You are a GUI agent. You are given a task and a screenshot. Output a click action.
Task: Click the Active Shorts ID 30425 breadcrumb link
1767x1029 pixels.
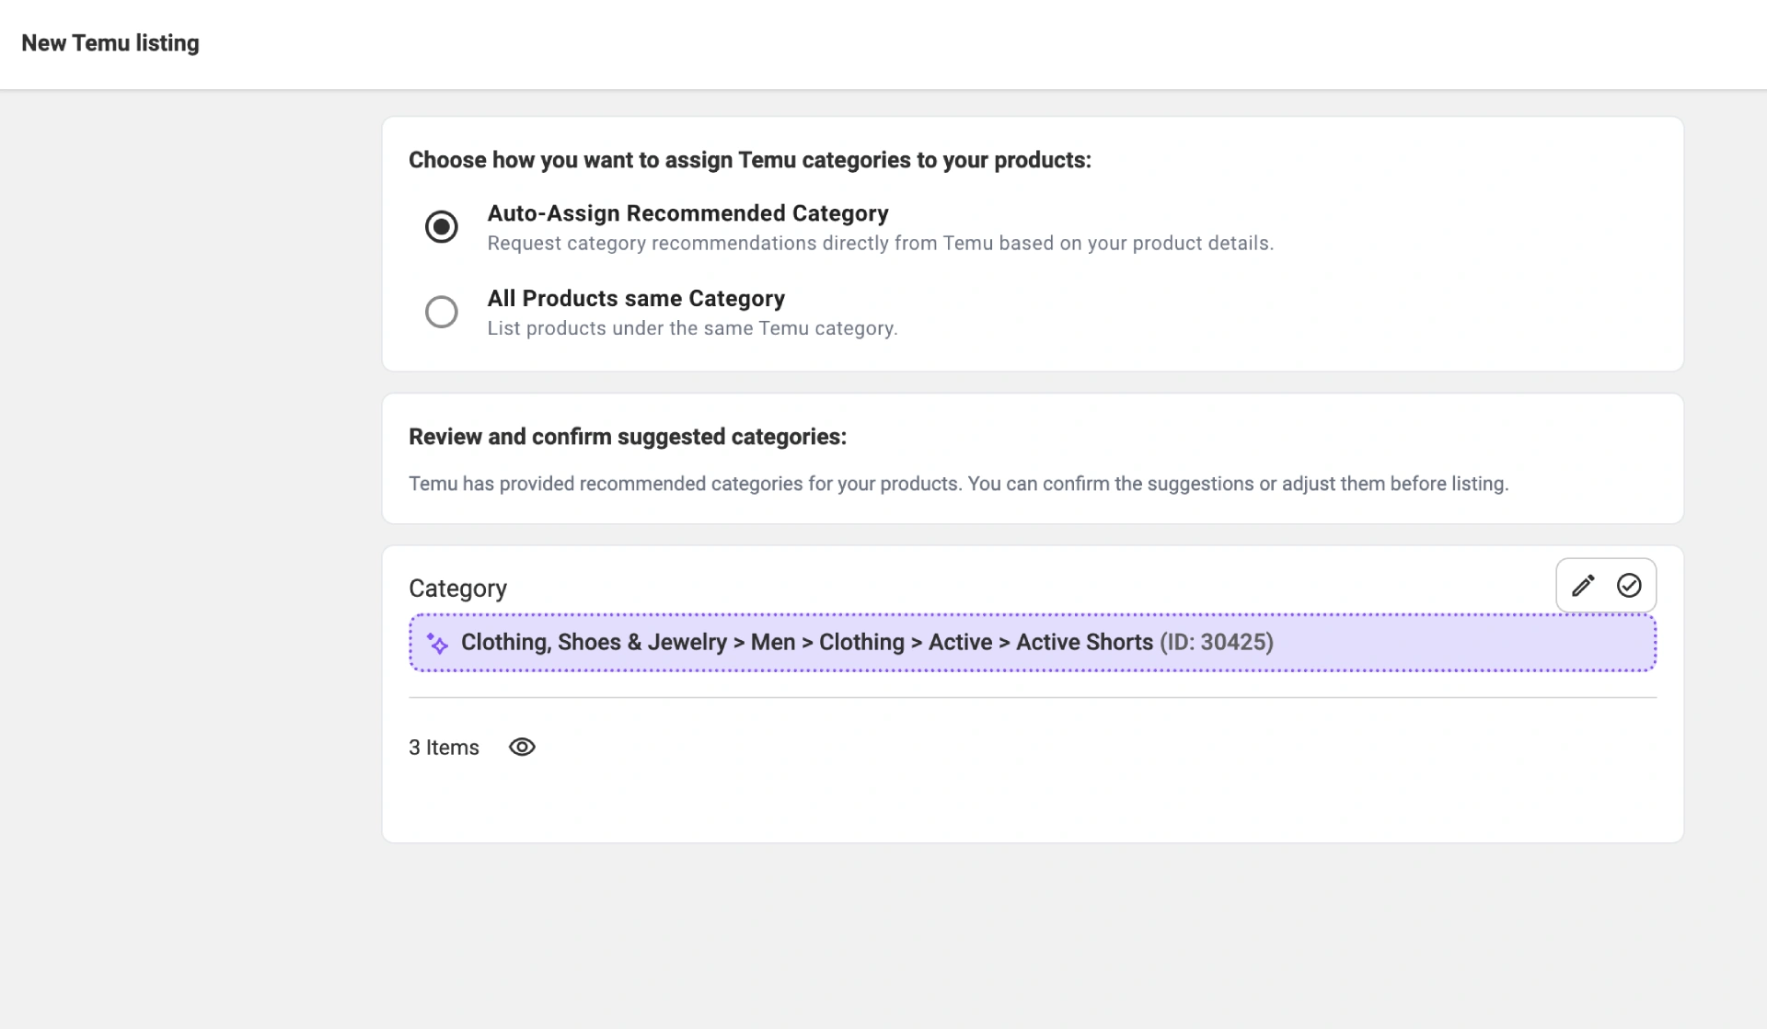pyautogui.click(x=1145, y=643)
